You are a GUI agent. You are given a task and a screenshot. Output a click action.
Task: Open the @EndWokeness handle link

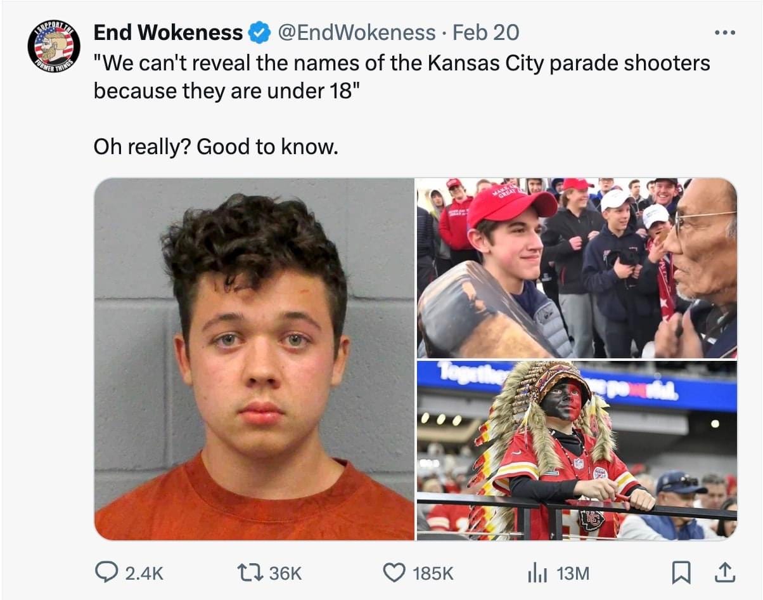point(357,32)
